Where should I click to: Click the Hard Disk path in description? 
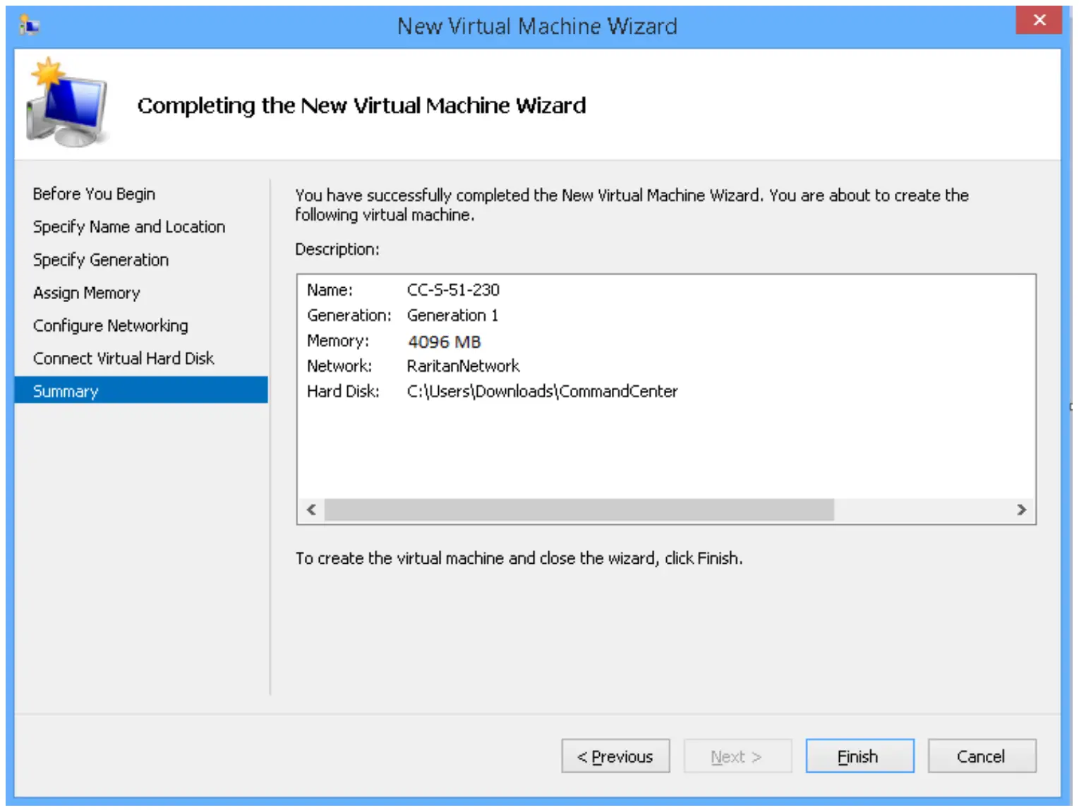[x=542, y=392]
